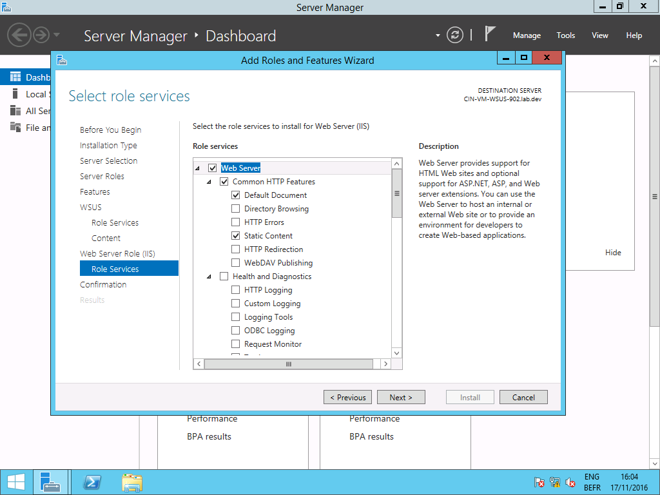The width and height of the screenshot is (660, 495).
Task: Check the Health and Diagnostics checkbox
Action: [x=224, y=276]
